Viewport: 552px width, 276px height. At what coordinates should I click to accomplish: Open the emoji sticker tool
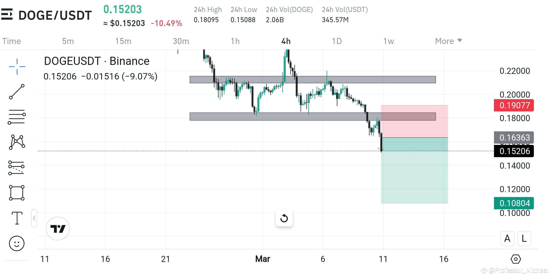tap(17, 243)
